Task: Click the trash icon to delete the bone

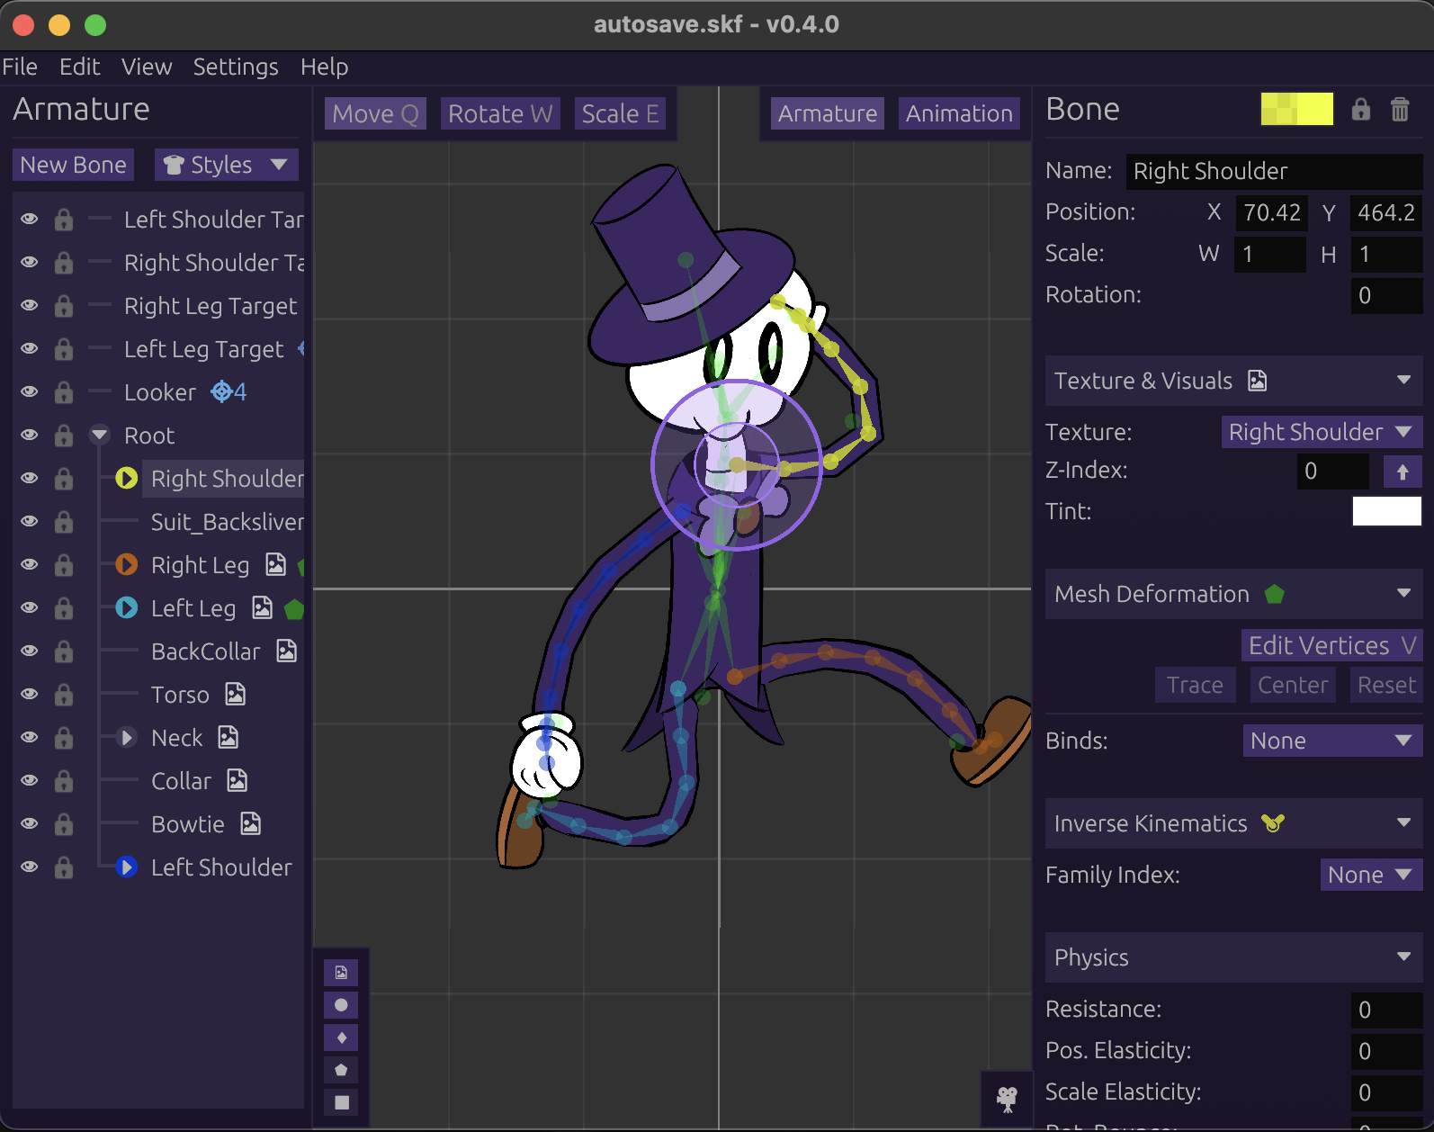Action: point(1400,110)
